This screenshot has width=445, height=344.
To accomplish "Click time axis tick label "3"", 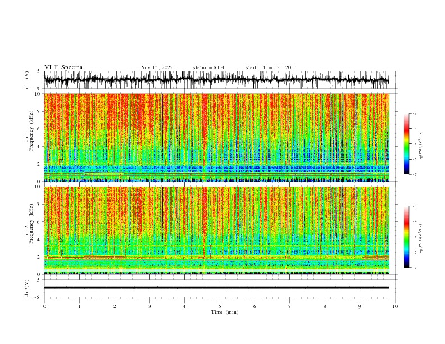I will [149, 306].
